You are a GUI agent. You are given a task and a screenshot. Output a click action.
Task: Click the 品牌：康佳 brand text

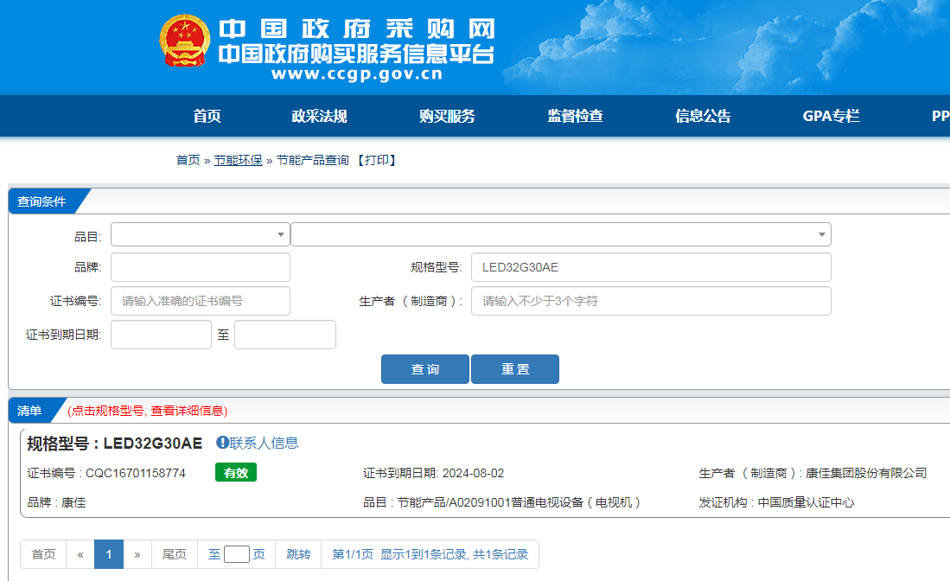pos(56,502)
